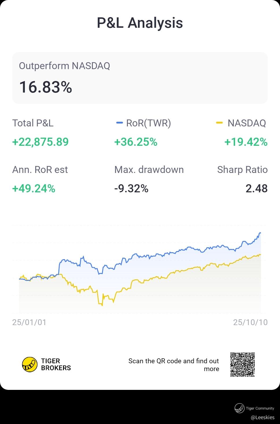Viewport: 280px width, 424px height.
Task: Click the Ann. RoR est value +49.24%
Action: point(34,189)
